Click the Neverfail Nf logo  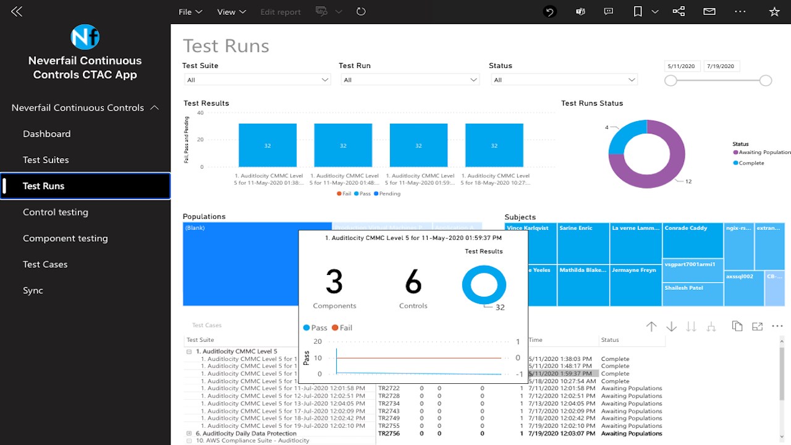click(85, 37)
